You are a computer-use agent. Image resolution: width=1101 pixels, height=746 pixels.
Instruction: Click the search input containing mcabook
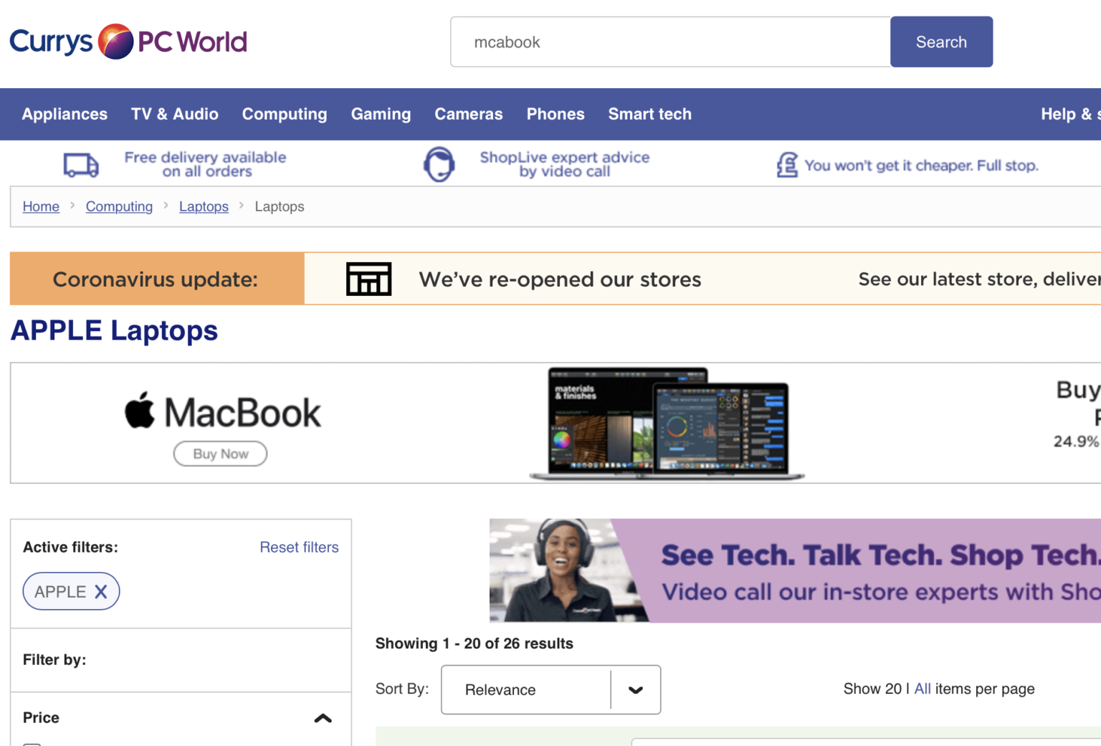pos(669,42)
